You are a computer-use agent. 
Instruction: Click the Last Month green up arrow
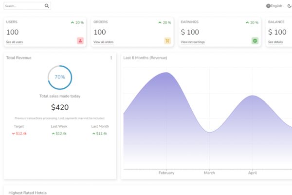pyautogui.click(x=94, y=134)
